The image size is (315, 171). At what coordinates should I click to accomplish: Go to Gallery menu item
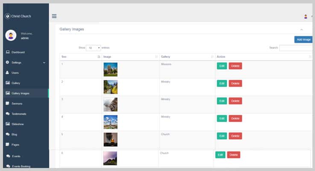pyautogui.click(x=16, y=83)
